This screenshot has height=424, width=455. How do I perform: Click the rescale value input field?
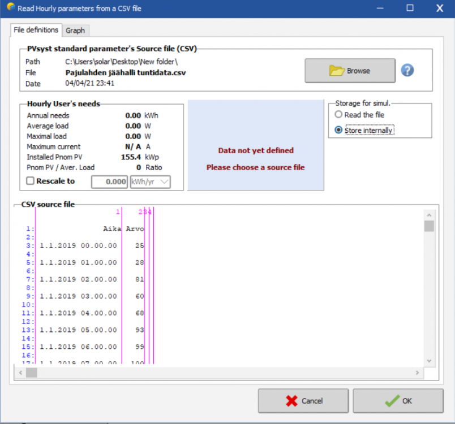pyautogui.click(x=109, y=182)
